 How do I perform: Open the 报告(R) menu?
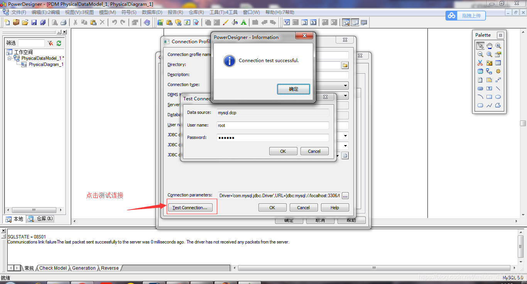[176, 12]
